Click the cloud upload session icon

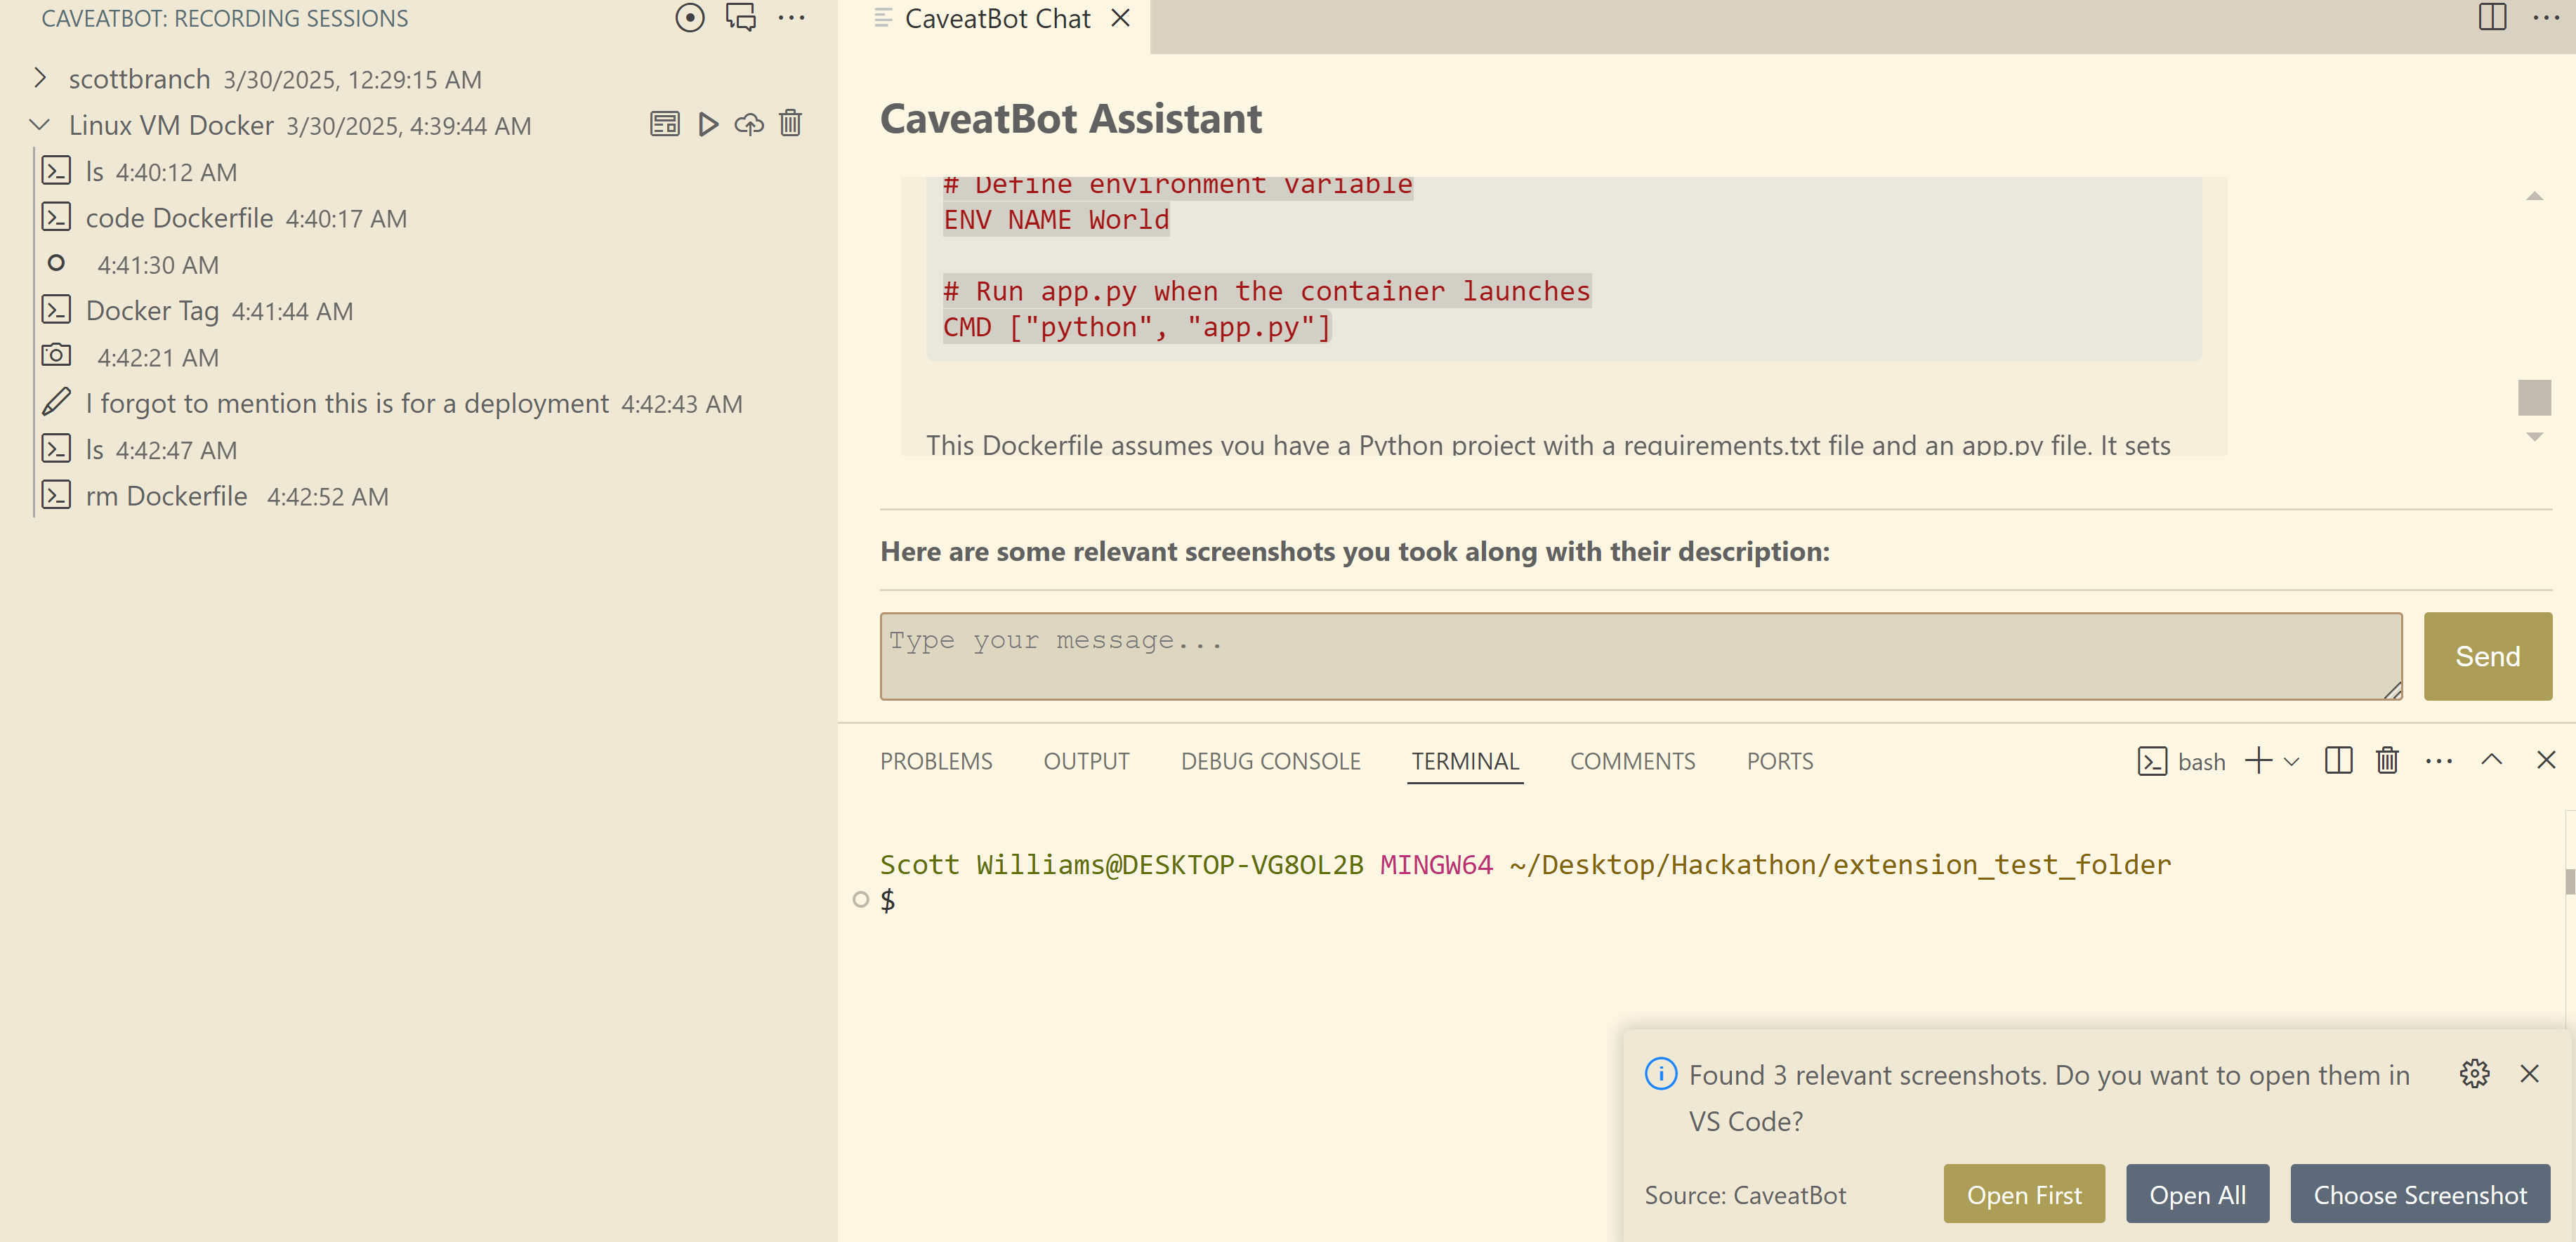749,124
